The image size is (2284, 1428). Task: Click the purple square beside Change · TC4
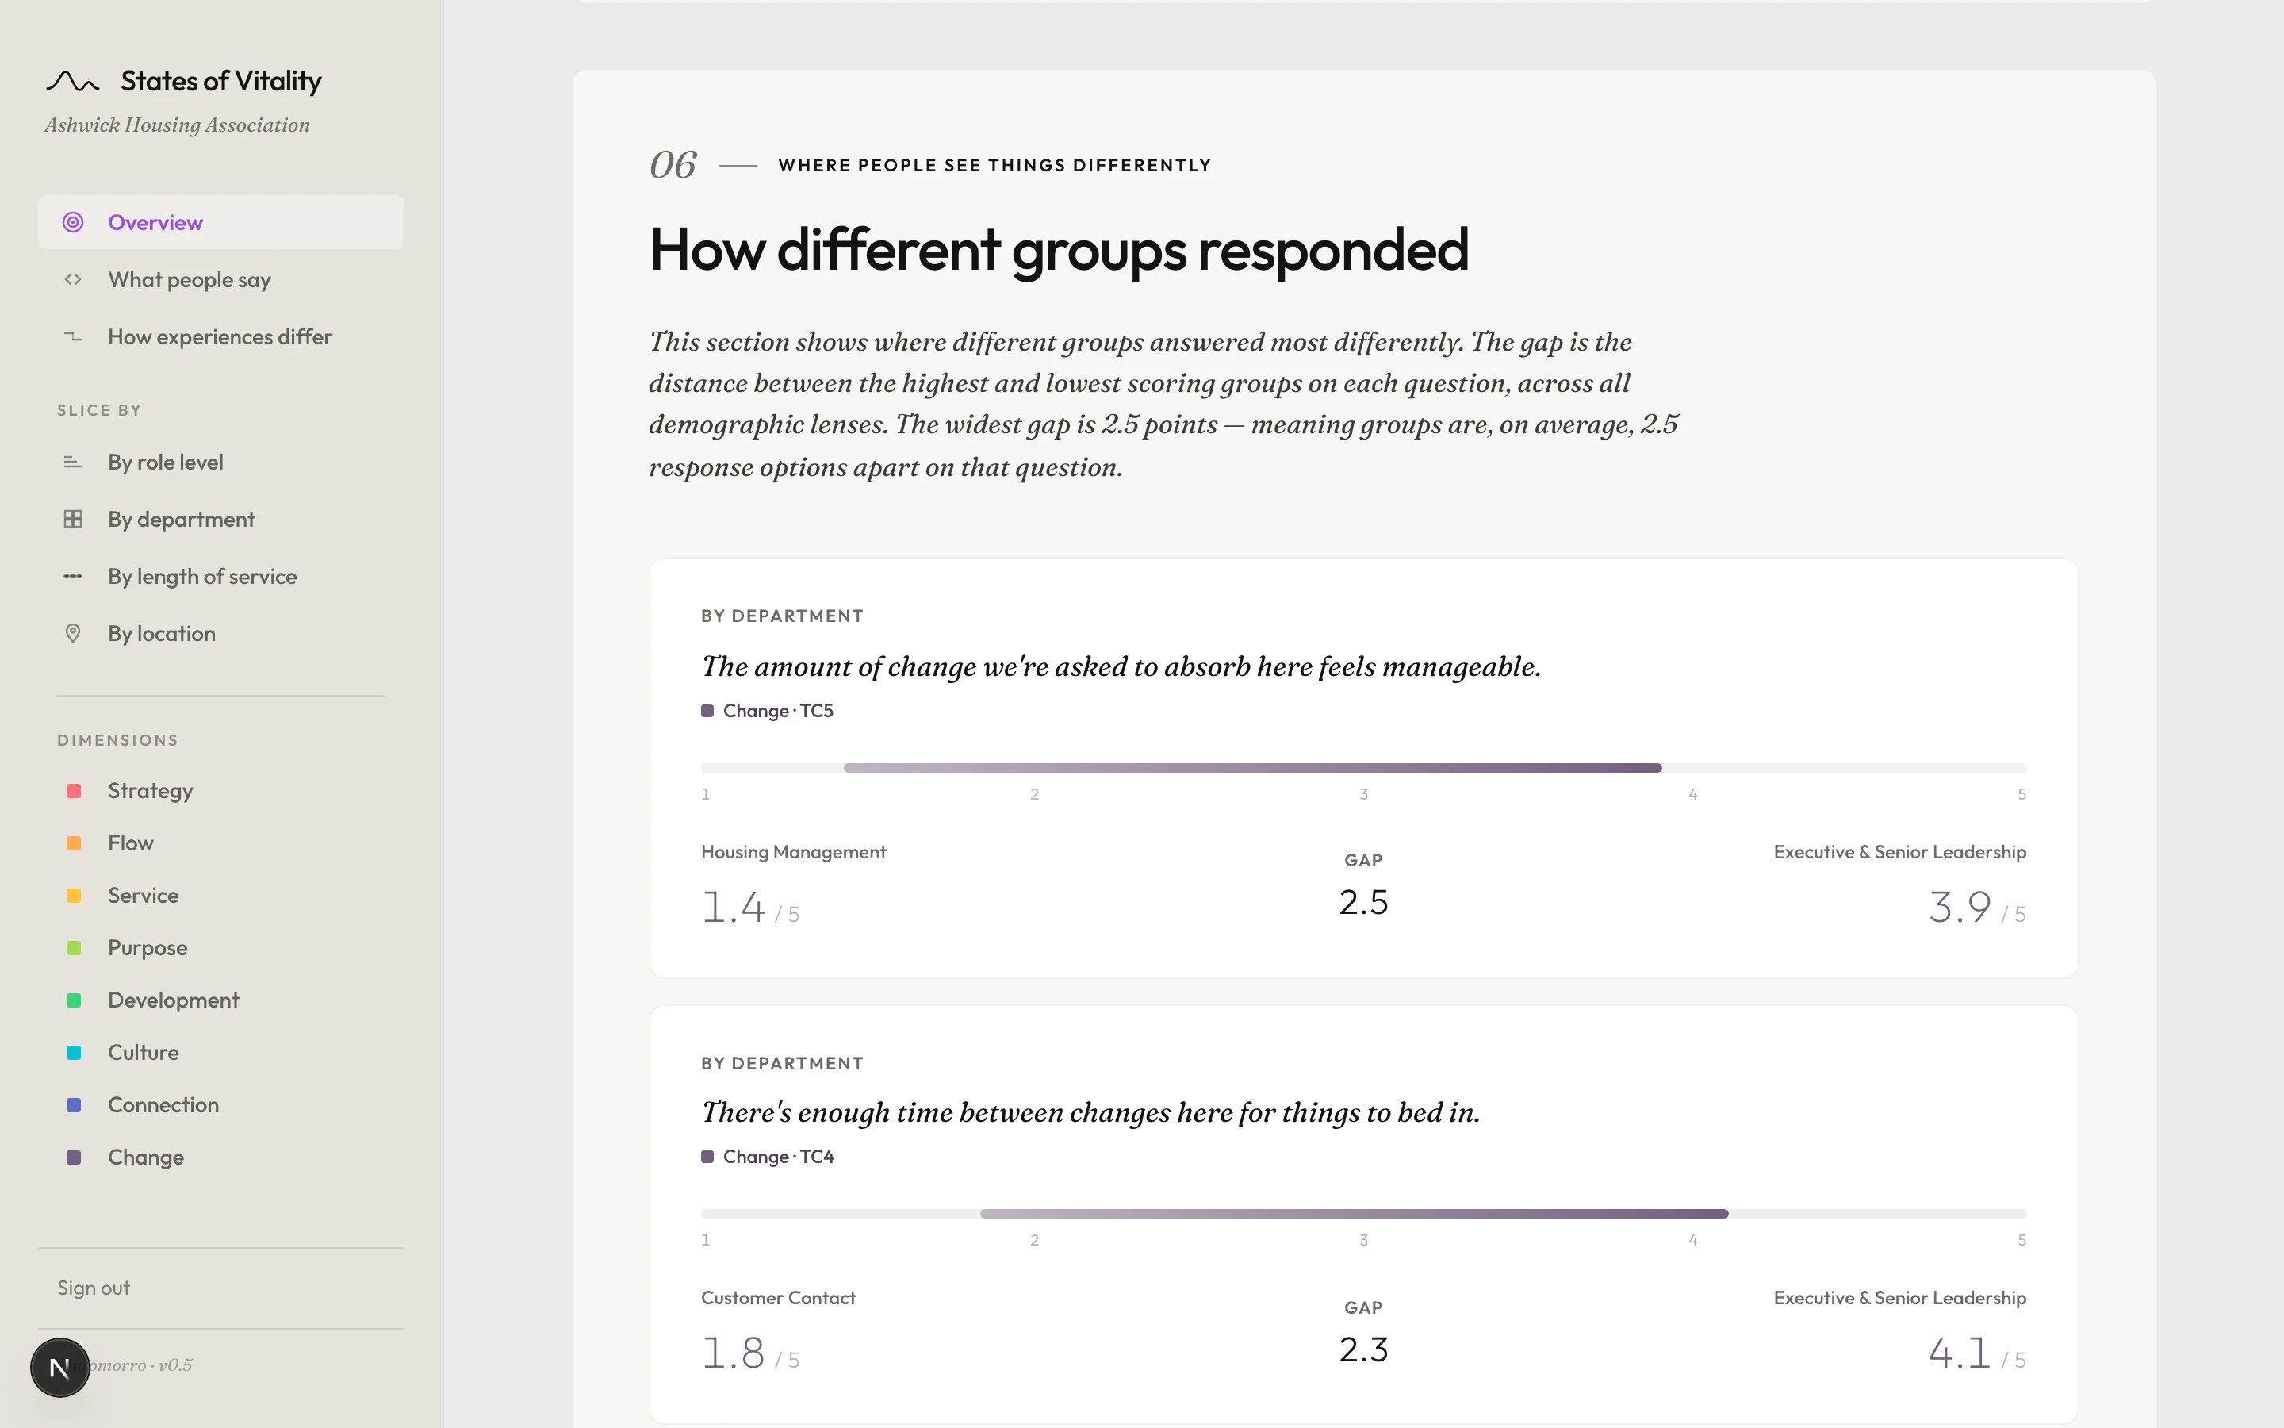pos(707,1156)
